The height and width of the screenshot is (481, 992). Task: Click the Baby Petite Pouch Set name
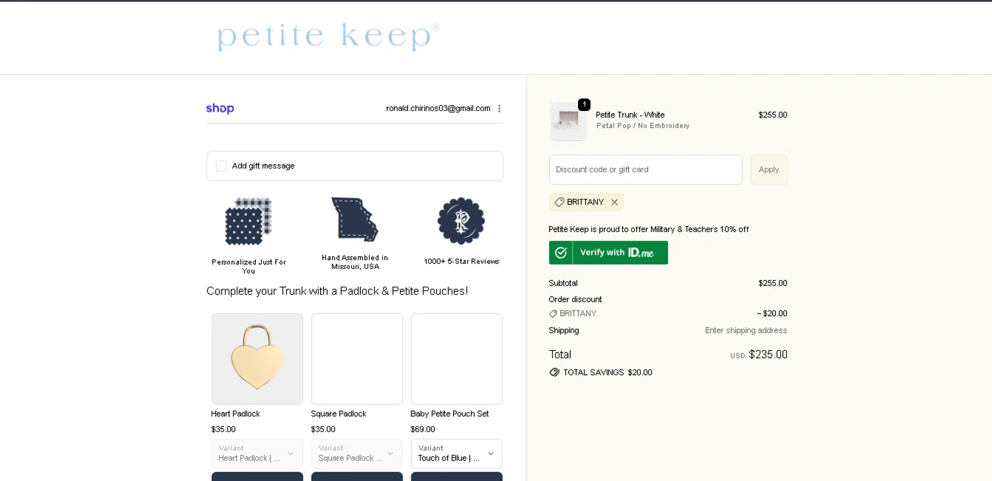coord(450,414)
